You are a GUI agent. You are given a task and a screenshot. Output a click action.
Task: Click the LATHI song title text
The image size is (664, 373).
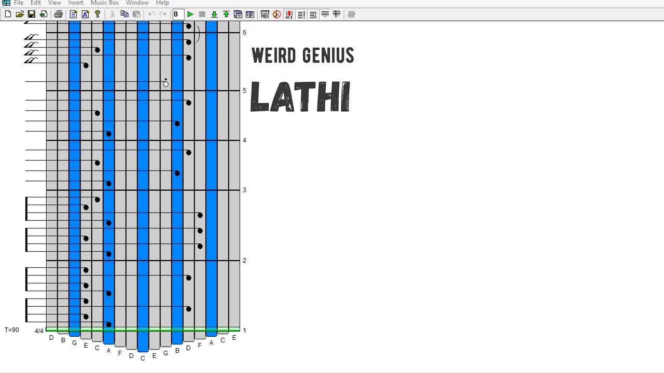click(300, 97)
